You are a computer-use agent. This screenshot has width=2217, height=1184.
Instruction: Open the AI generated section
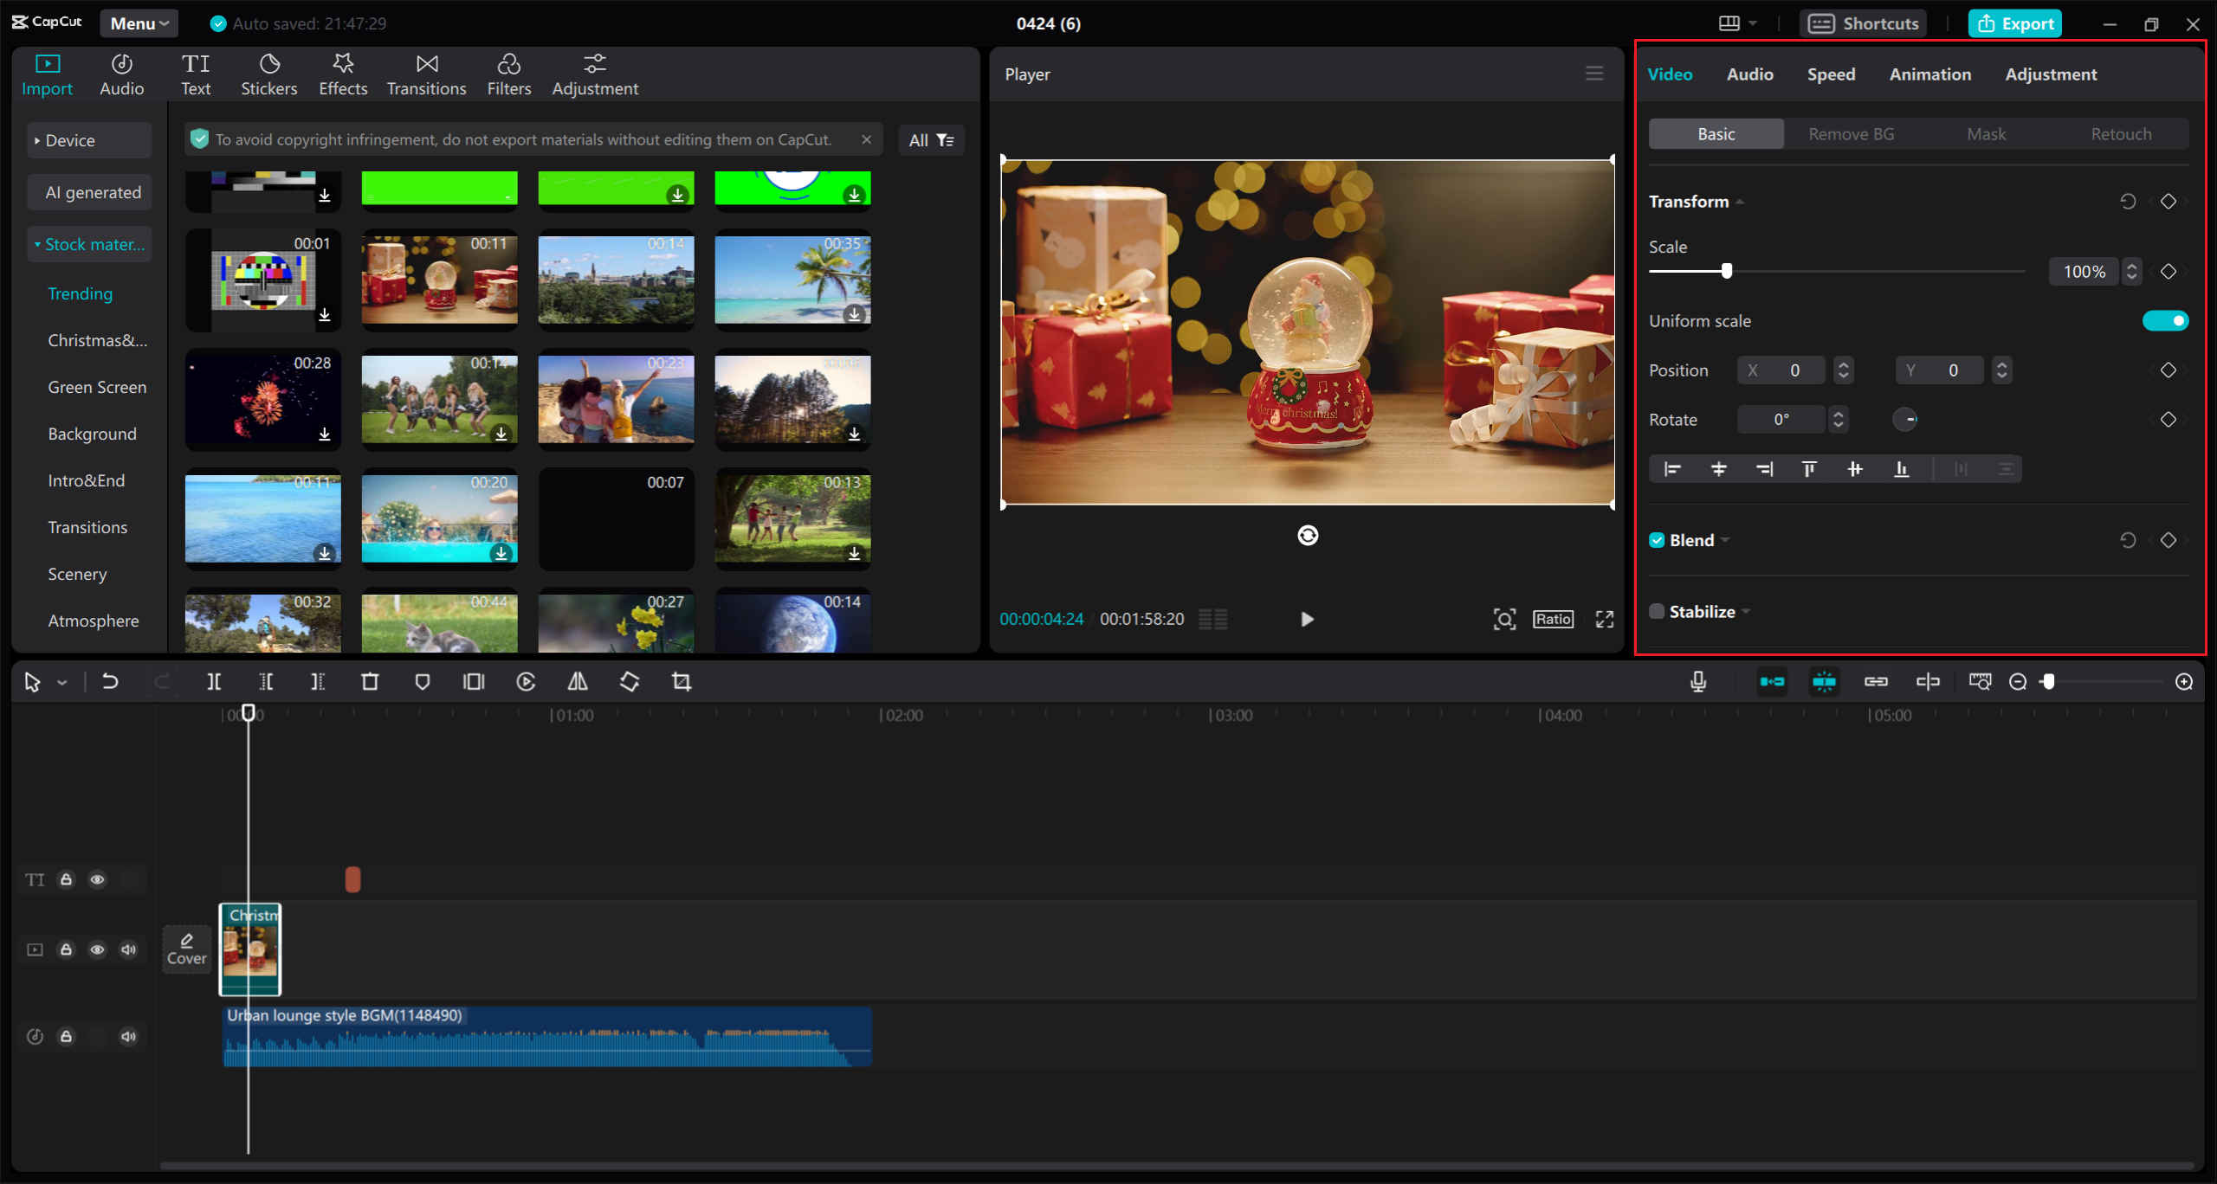coord(89,192)
